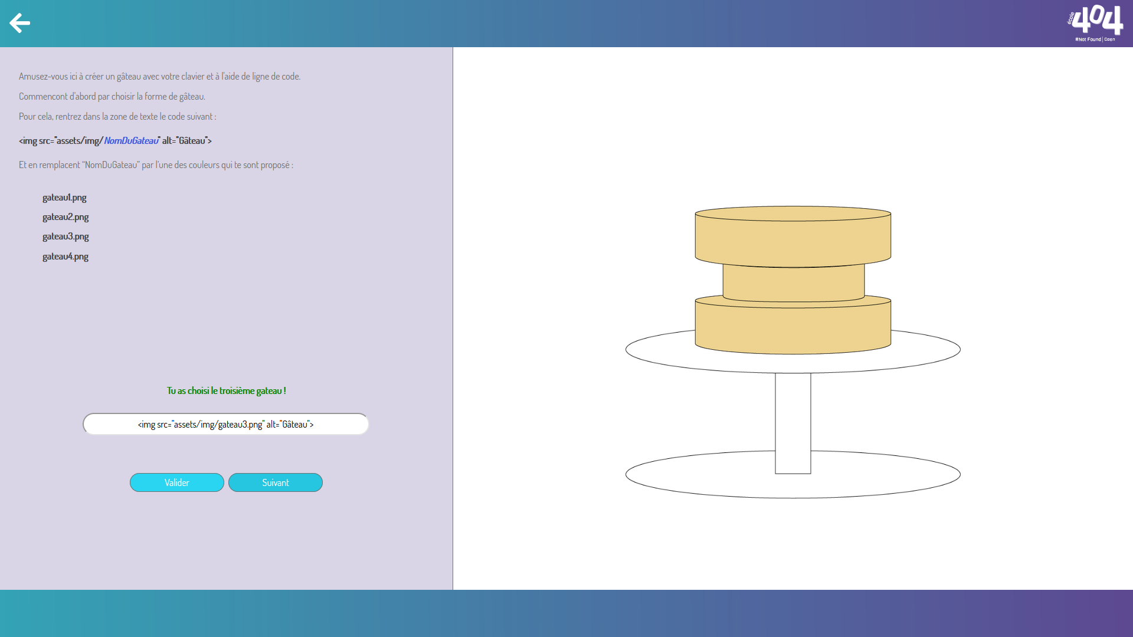The height and width of the screenshot is (637, 1133).
Task: Click the gateau4.png option text
Action: [x=66, y=257]
